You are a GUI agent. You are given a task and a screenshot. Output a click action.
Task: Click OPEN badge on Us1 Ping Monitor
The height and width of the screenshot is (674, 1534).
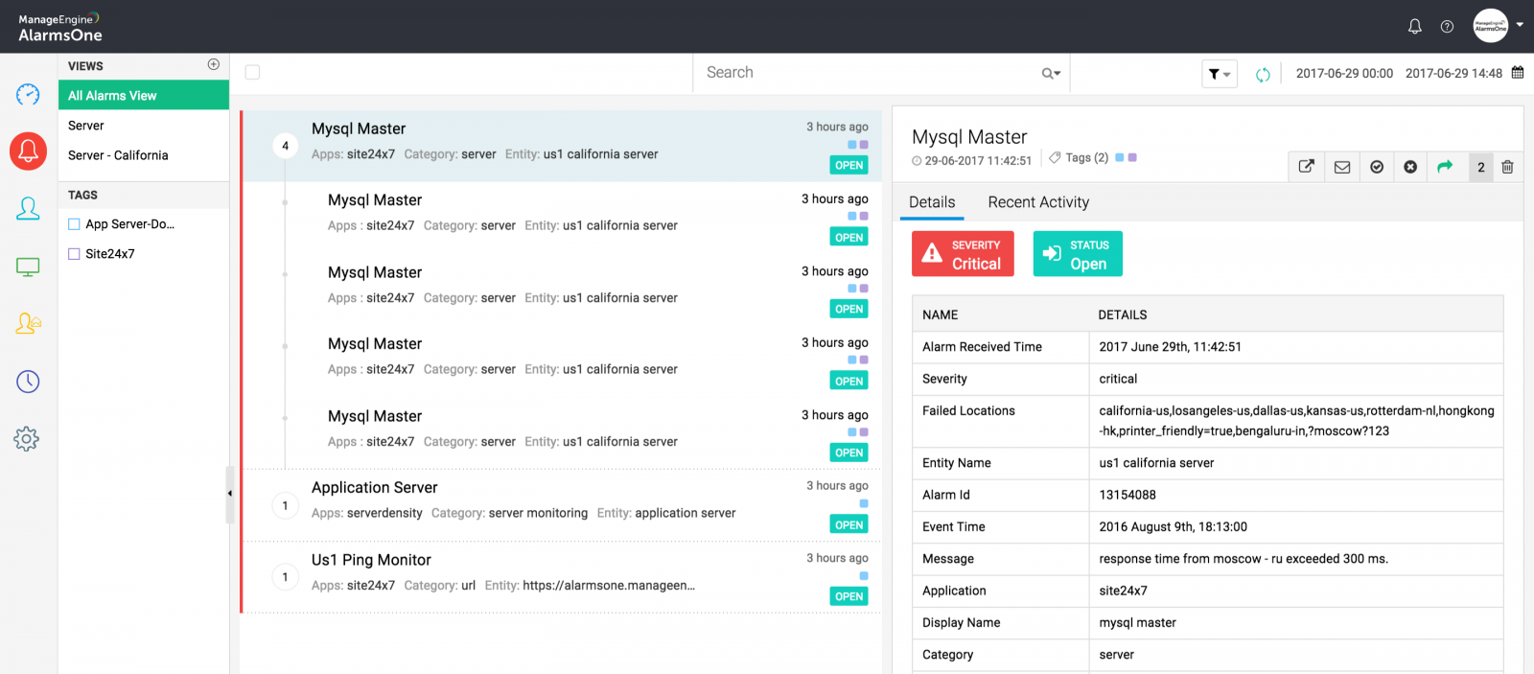[849, 596]
